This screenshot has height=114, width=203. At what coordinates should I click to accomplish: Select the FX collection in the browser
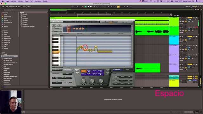pos(4,24)
